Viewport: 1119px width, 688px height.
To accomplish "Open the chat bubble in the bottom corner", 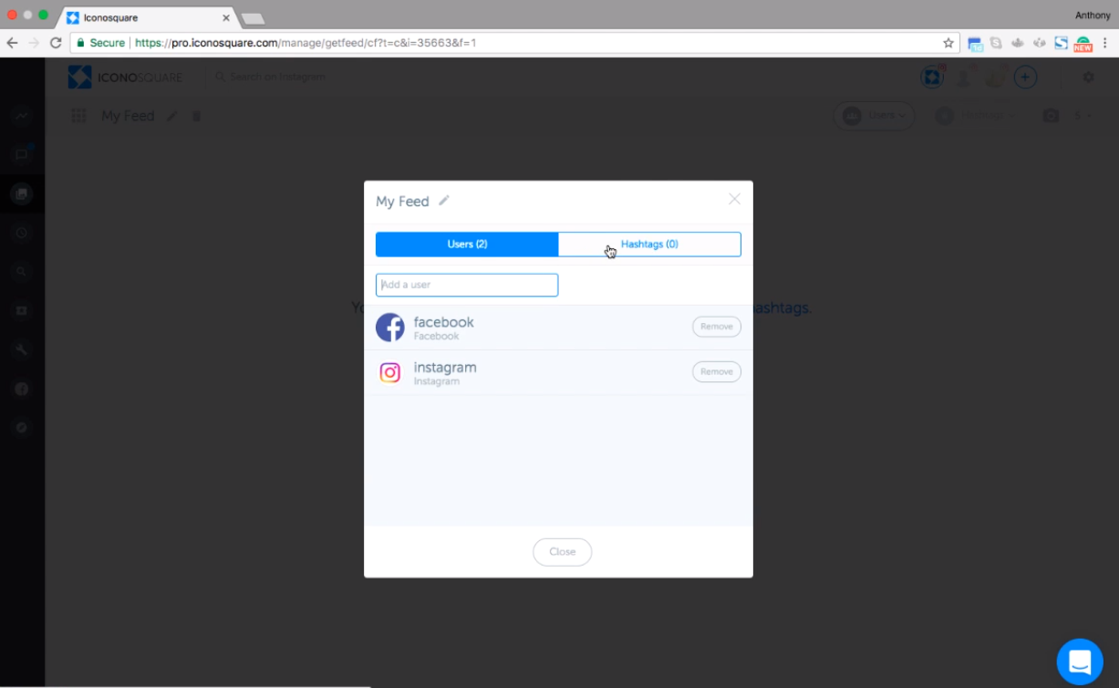I will coord(1080,661).
